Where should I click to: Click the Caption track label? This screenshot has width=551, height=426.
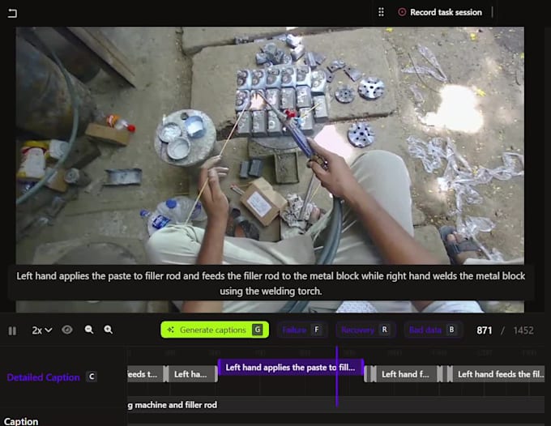coord(21,421)
